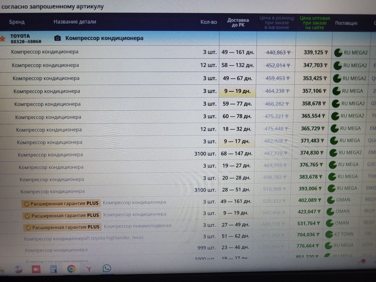Click the bold Компрессор кондиционера group title
Viewport: 376px width, 282px height.
click(x=104, y=38)
